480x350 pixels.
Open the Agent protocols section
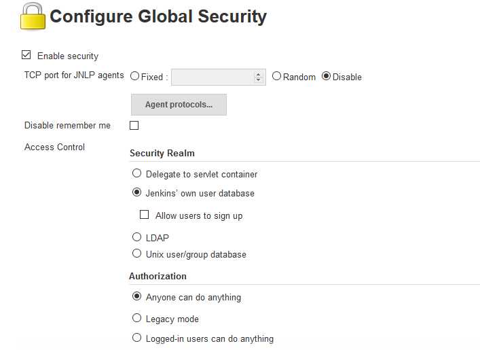(x=179, y=105)
